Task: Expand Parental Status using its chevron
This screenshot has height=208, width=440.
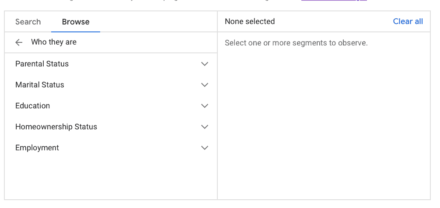Action: [204, 64]
